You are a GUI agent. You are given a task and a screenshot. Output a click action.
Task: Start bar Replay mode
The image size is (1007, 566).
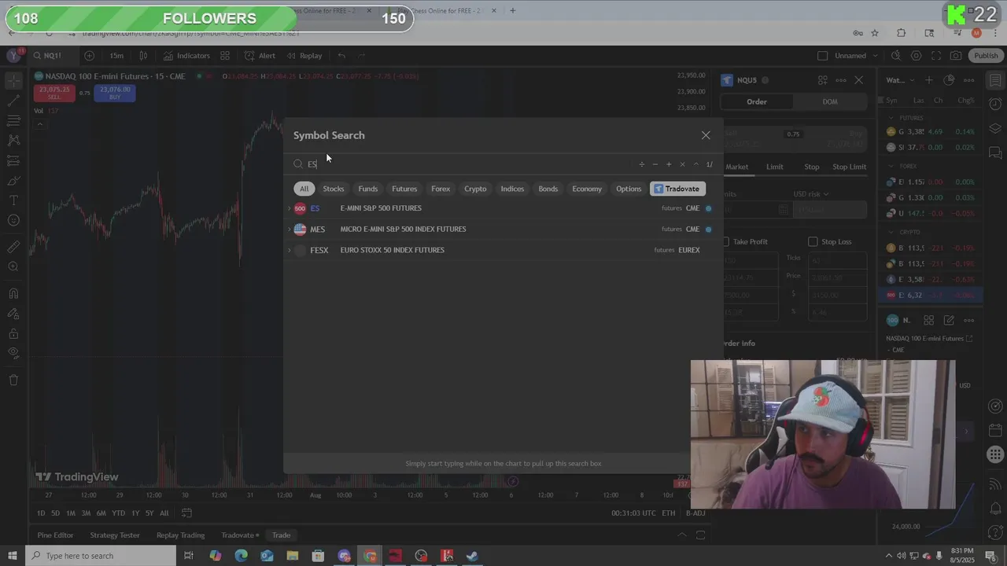304,56
